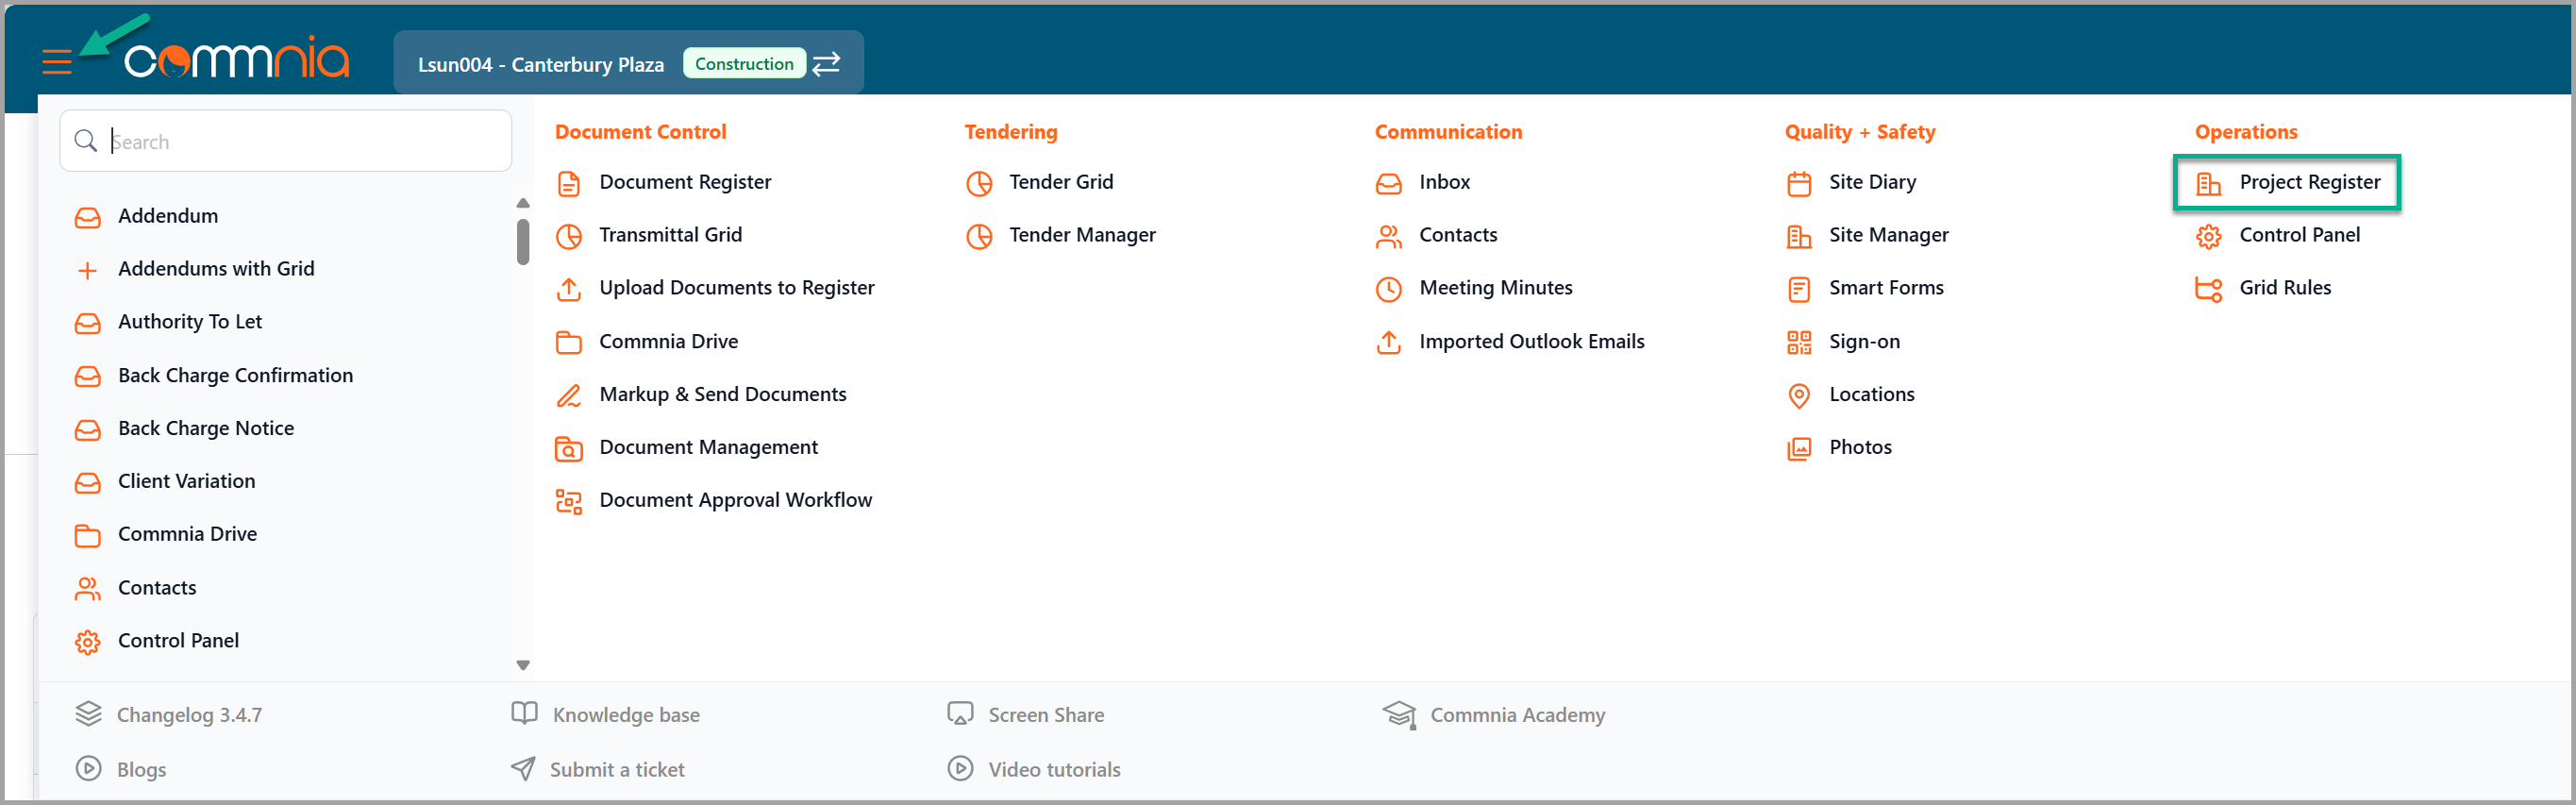Open Project Register under Operations
This screenshot has width=2576, height=805.
(x=2308, y=182)
